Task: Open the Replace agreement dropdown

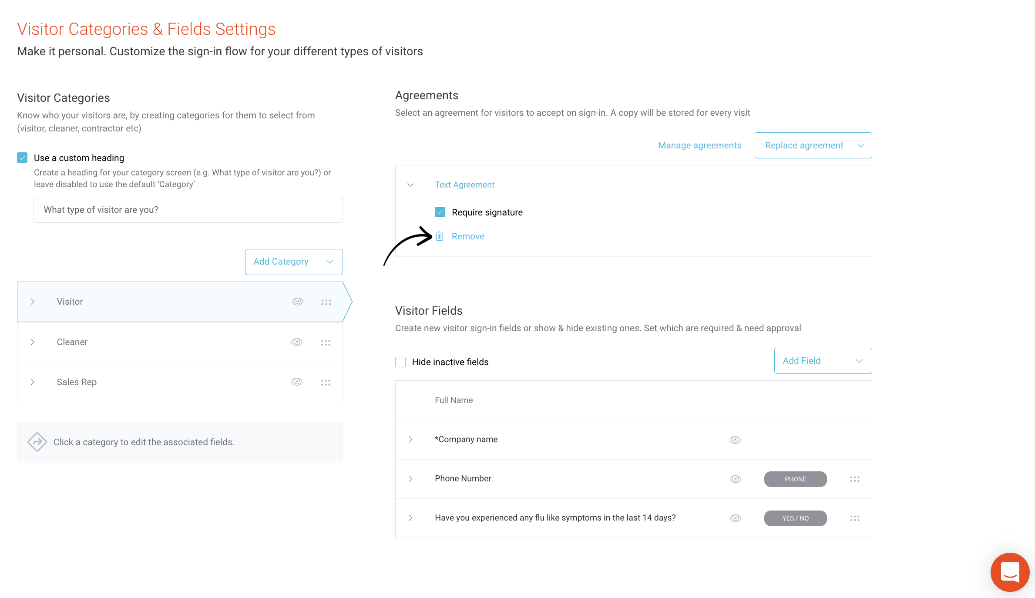Action: click(813, 145)
